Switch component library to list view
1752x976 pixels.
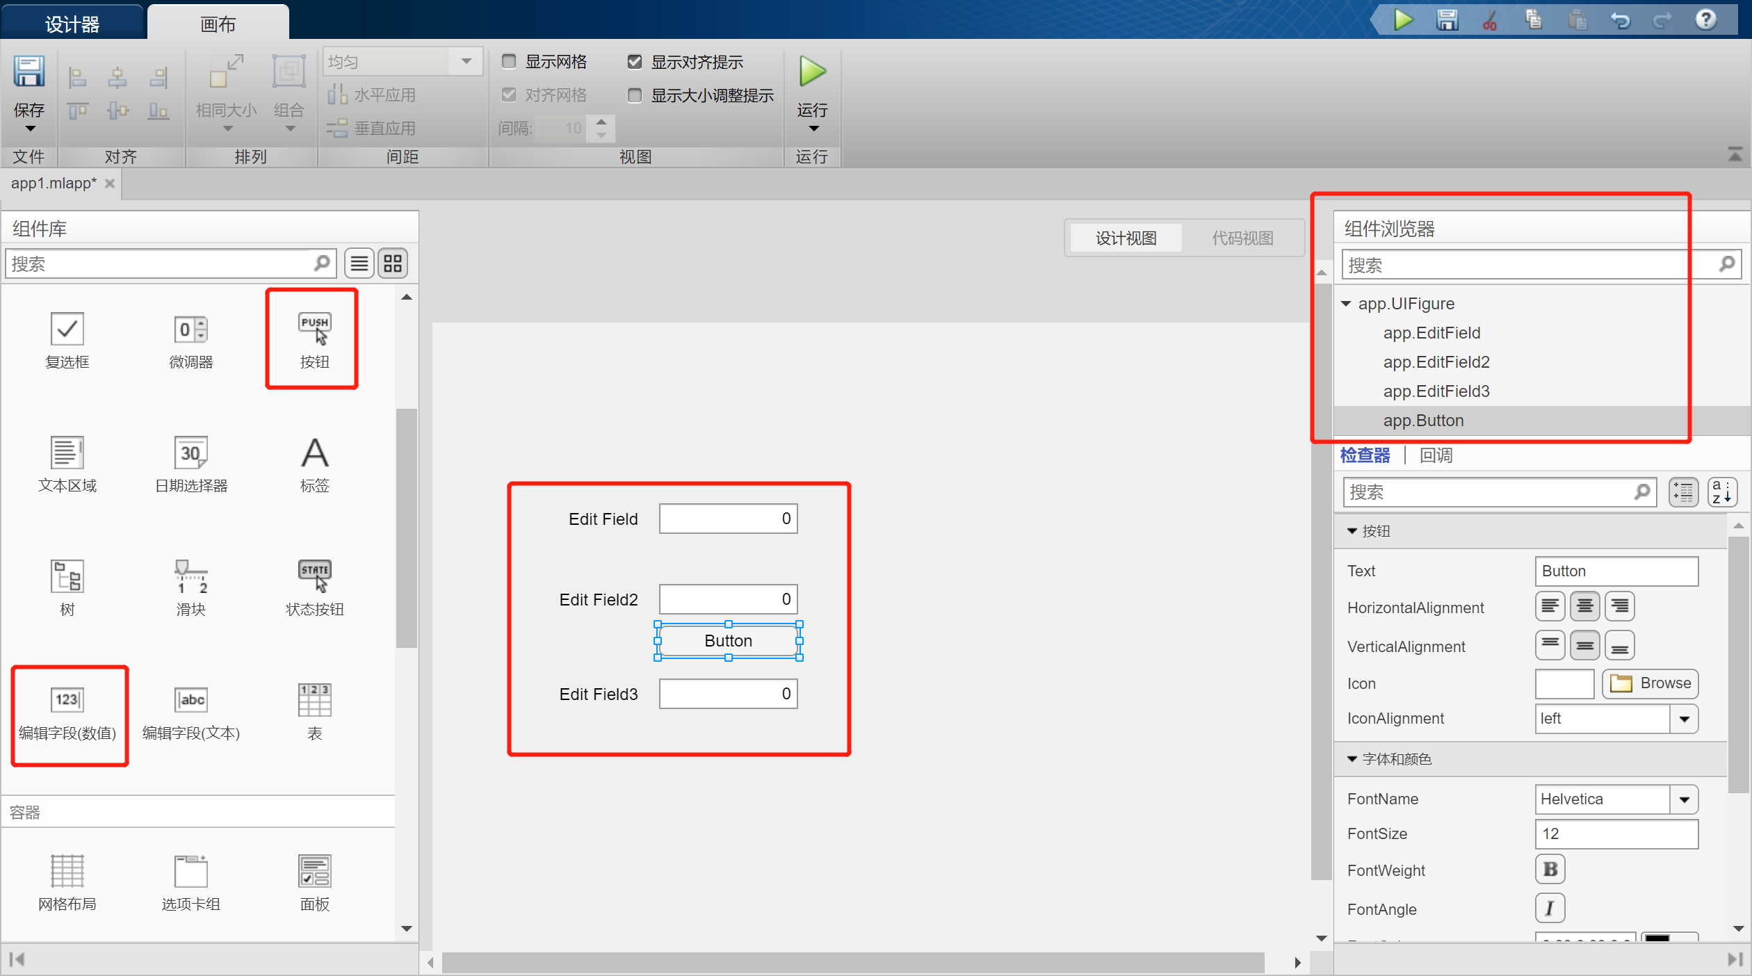(359, 263)
